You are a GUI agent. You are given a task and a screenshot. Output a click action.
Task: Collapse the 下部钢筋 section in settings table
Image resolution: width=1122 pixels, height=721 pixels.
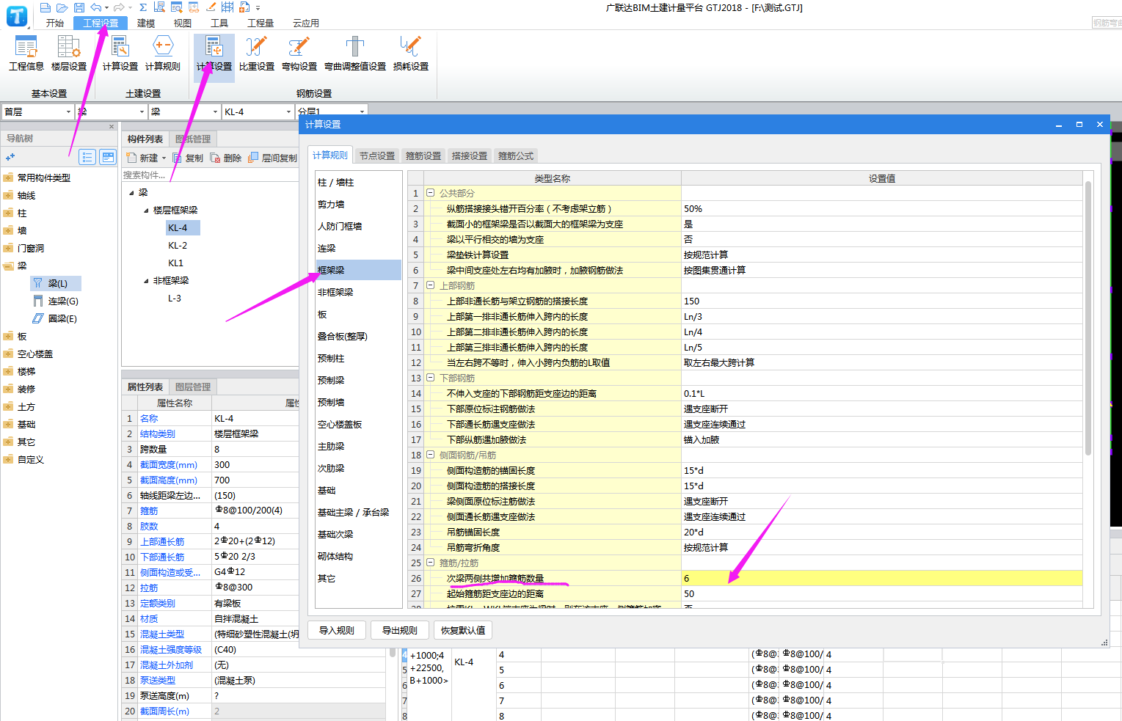[x=430, y=378]
